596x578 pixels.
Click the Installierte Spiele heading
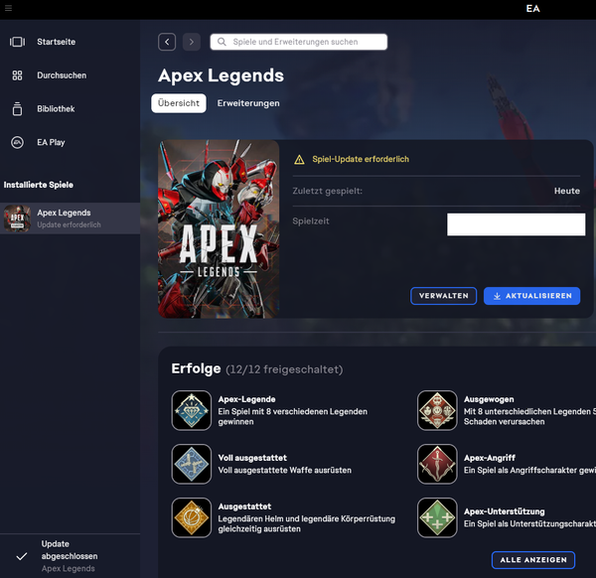coord(39,185)
